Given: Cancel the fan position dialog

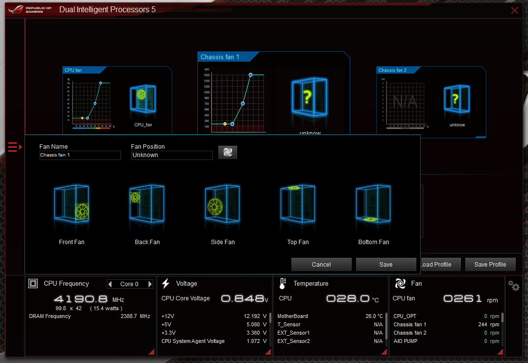Looking at the screenshot, I should (321, 265).
